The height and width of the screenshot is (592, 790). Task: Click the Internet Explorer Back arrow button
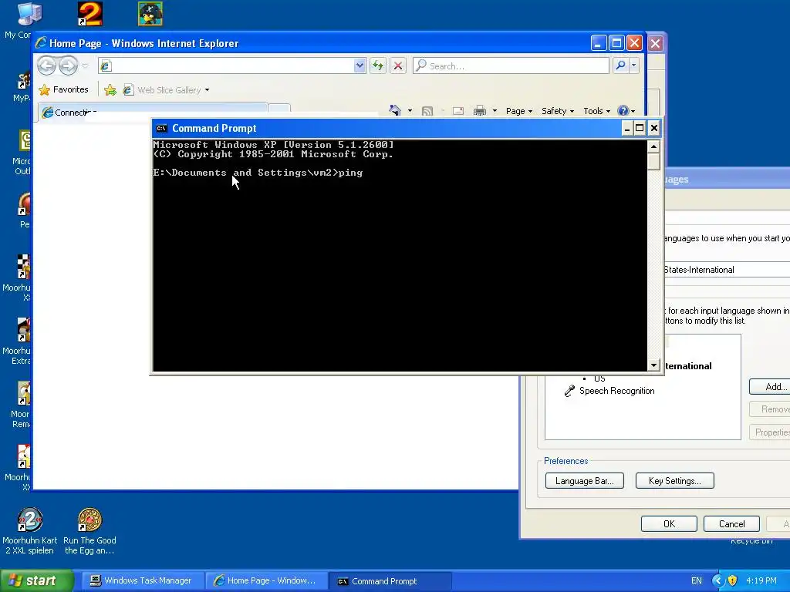click(46, 66)
